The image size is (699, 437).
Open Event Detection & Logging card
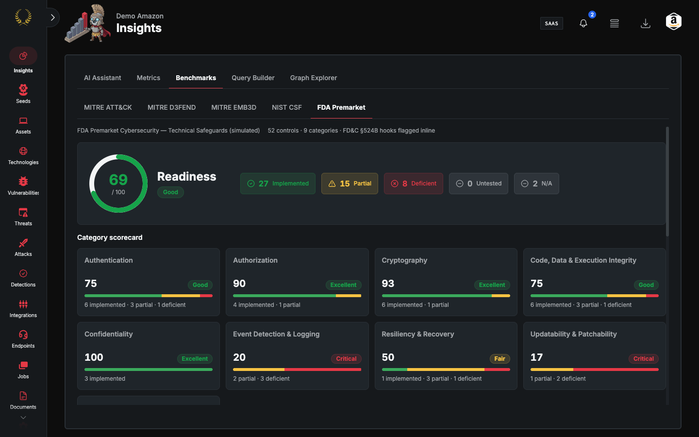297,356
